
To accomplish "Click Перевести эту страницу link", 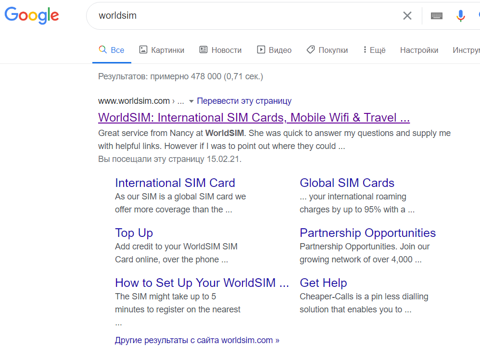I will [x=244, y=101].
